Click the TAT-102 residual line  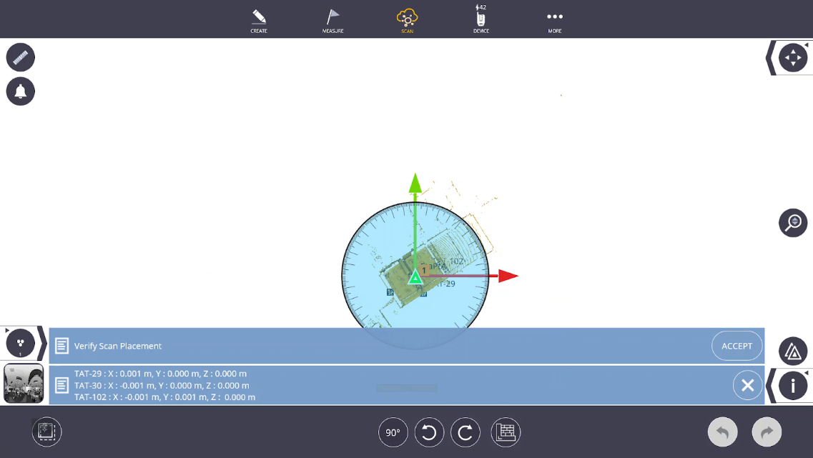(164, 397)
